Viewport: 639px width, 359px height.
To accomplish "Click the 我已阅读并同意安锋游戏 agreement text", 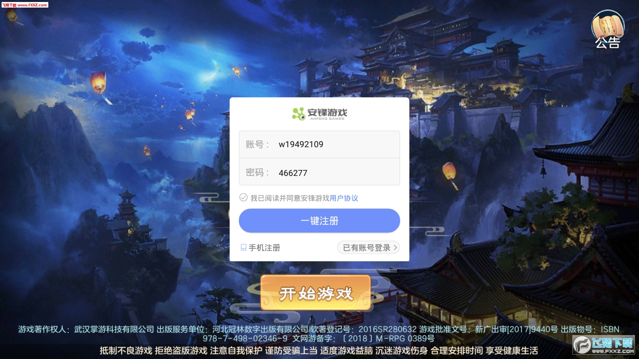I will point(290,198).
